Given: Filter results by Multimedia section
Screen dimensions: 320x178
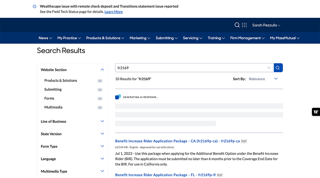Looking at the screenshot, I should (x=53, y=107).
